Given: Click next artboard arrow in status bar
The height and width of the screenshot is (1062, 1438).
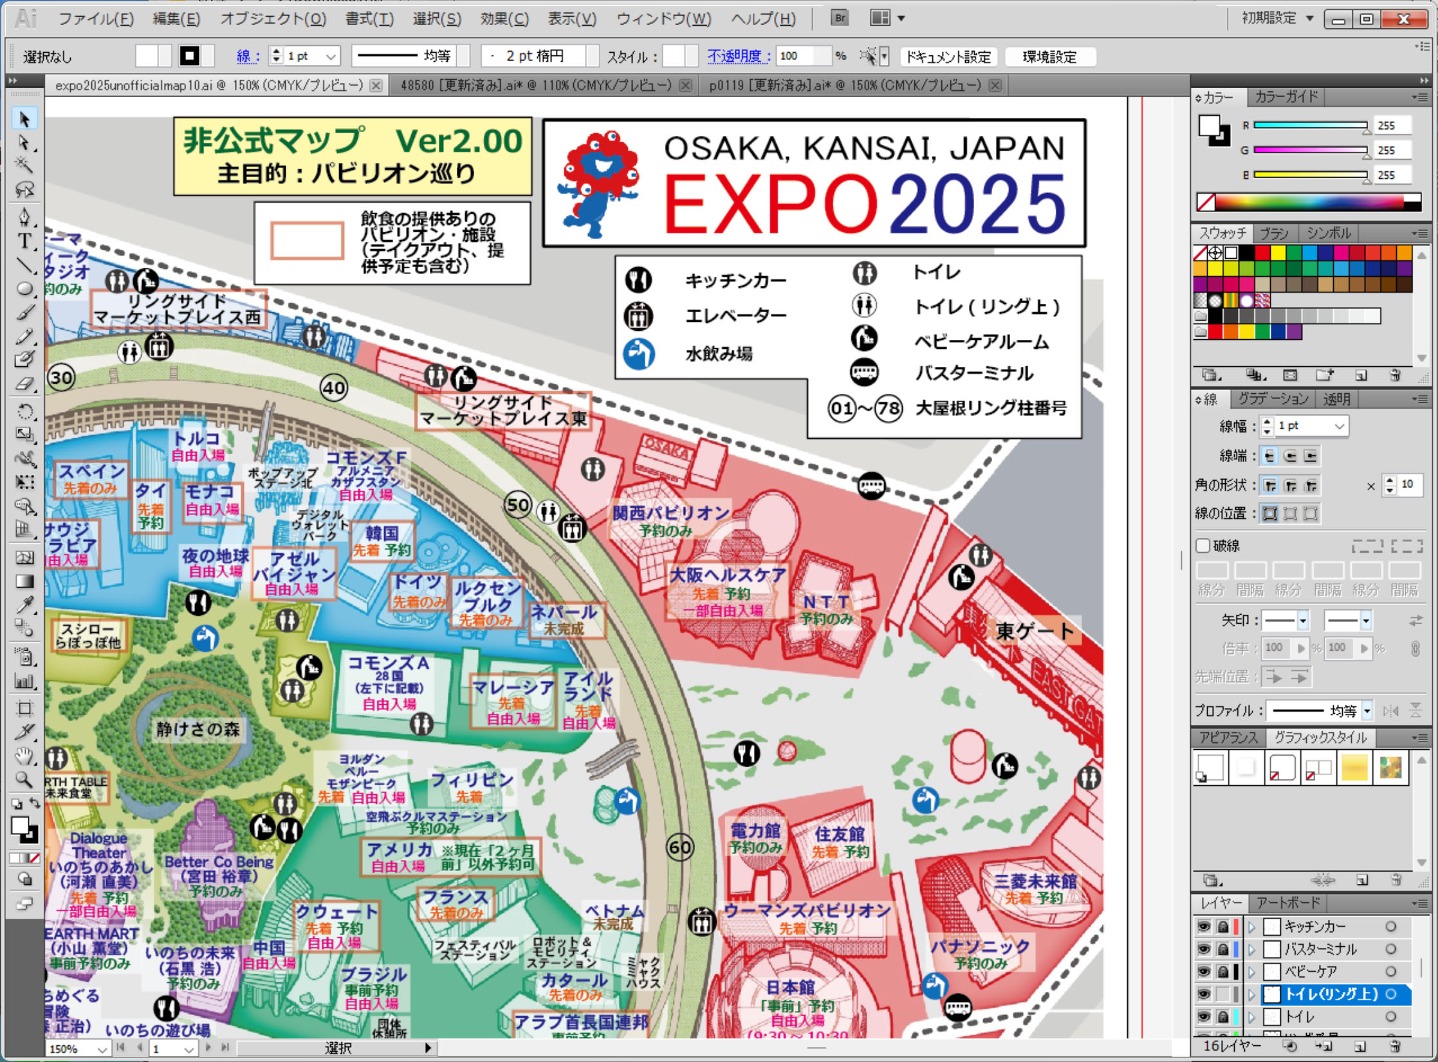Looking at the screenshot, I should (x=208, y=1048).
